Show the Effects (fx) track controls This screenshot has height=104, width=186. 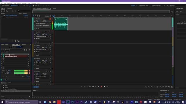[35, 16]
